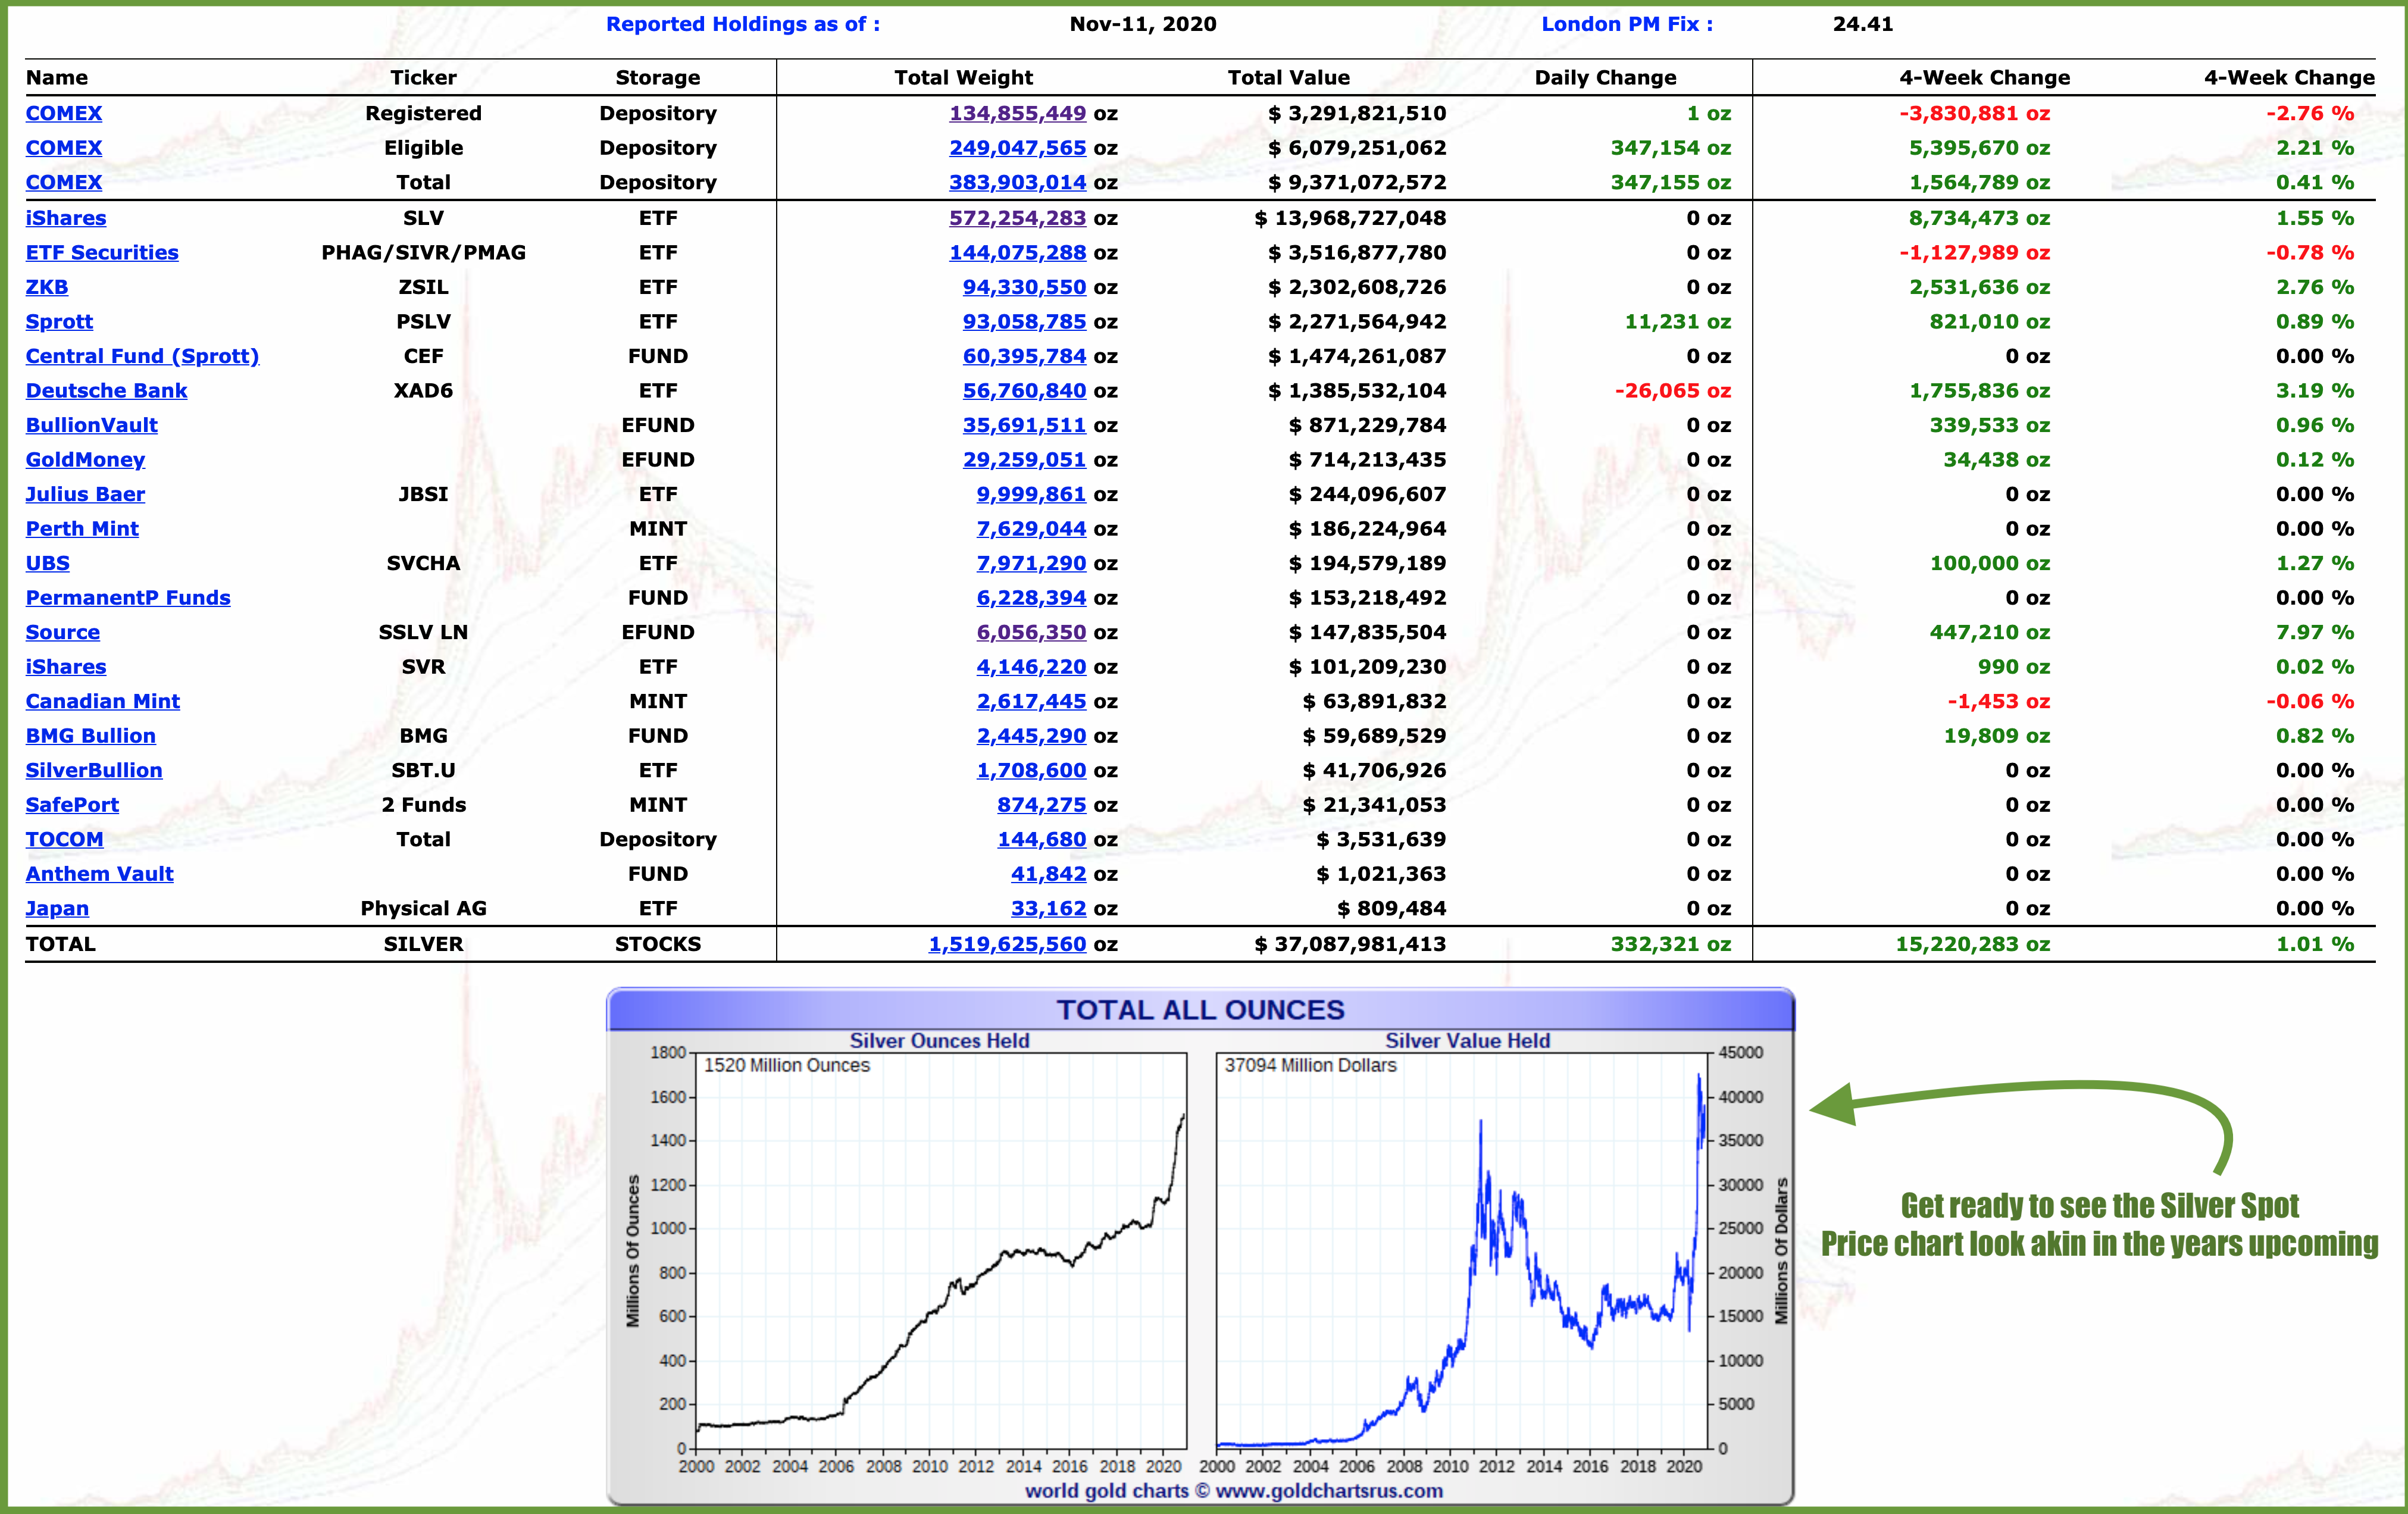
Task: Click the BMG Bullion link
Action: pyautogui.click(x=90, y=736)
